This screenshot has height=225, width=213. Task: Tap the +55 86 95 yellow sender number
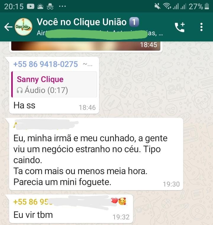coord(33,202)
